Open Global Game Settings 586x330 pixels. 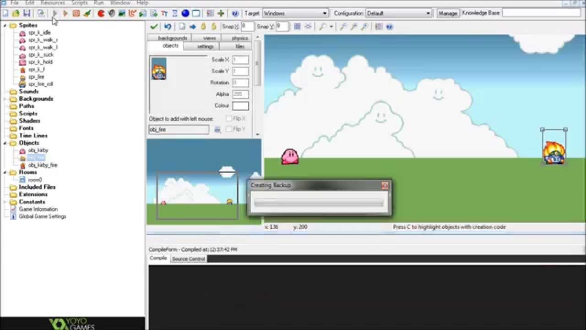[42, 216]
